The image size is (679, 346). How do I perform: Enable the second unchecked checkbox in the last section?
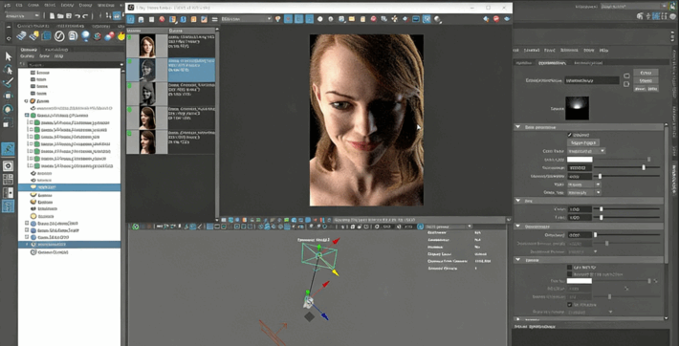[569, 274]
